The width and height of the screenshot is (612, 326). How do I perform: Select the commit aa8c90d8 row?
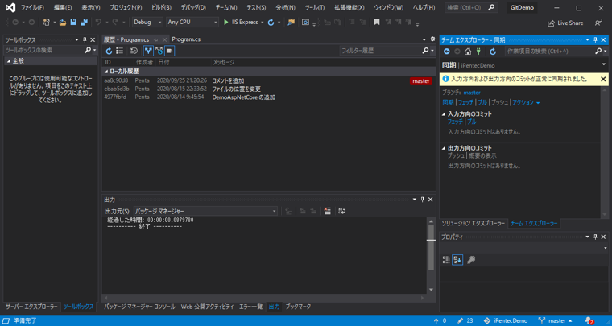tap(268, 80)
